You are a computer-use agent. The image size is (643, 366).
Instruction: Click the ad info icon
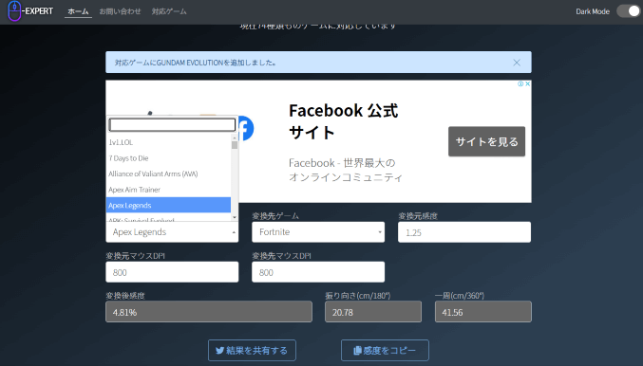tap(520, 83)
